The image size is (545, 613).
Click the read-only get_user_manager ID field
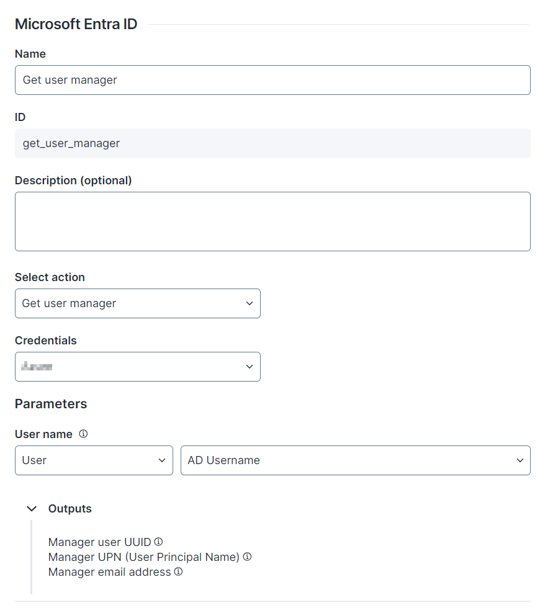pyautogui.click(x=272, y=143)
